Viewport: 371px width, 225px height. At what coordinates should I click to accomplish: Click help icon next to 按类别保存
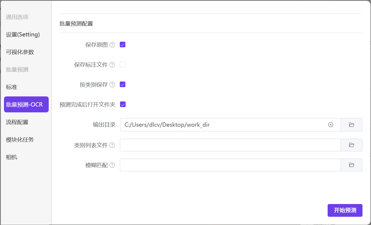[112, 85]
